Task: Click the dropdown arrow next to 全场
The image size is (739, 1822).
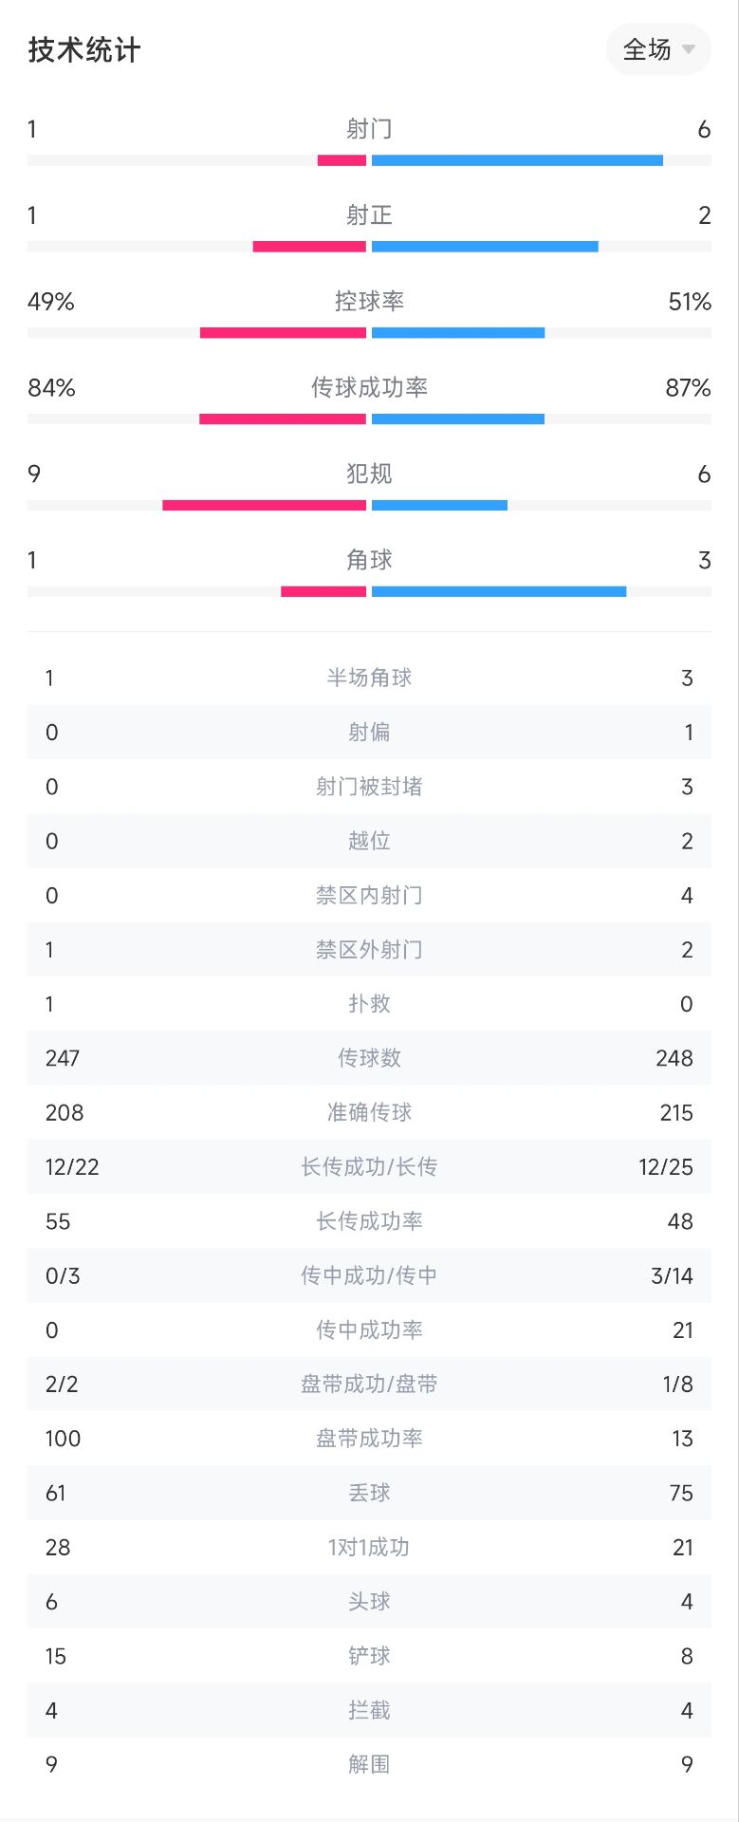Action: pos(689,49)
